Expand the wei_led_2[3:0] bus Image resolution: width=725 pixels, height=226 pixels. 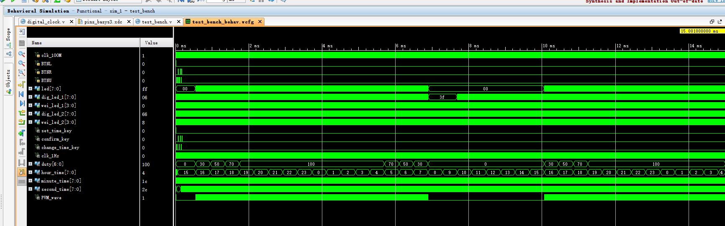(x=30, y=122)
